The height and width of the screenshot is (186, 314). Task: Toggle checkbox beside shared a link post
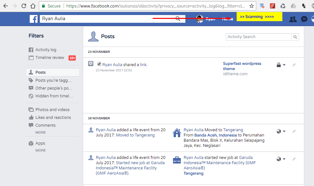click(99, 64)
